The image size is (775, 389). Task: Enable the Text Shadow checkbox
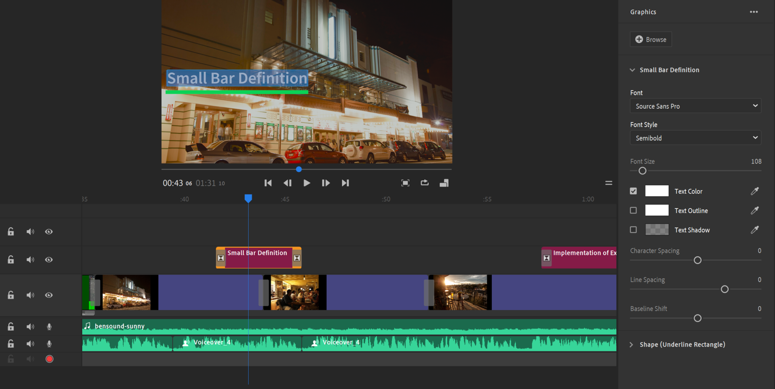(633, 229)
